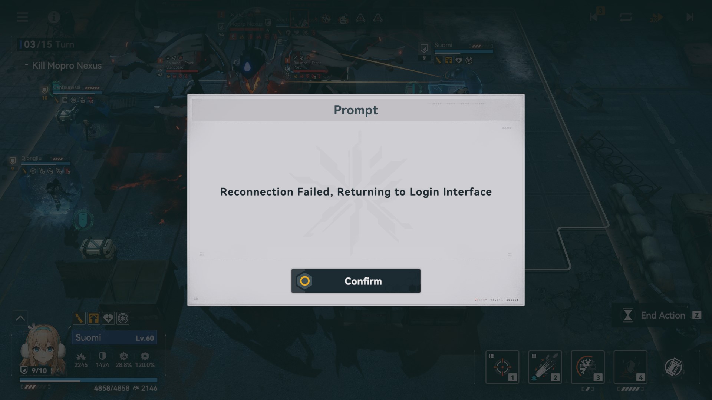The width and height of the screenshot is (712, 400).
Task: Select skill slot 2 meteor icon
Action: point(545,367)
